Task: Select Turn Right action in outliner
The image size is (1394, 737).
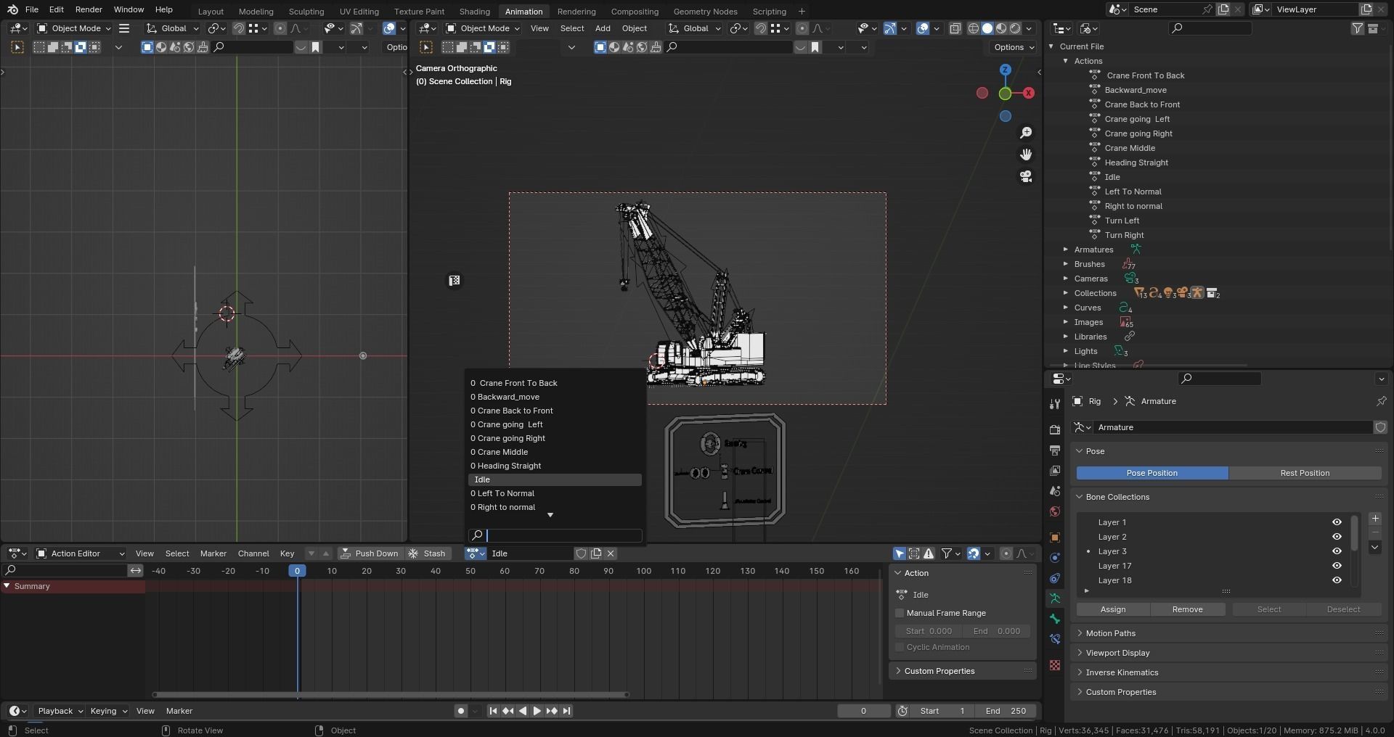Action: click(1124, 235)
